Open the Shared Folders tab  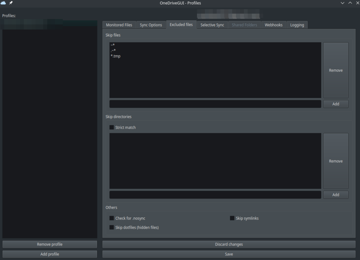tap(244, 25)
